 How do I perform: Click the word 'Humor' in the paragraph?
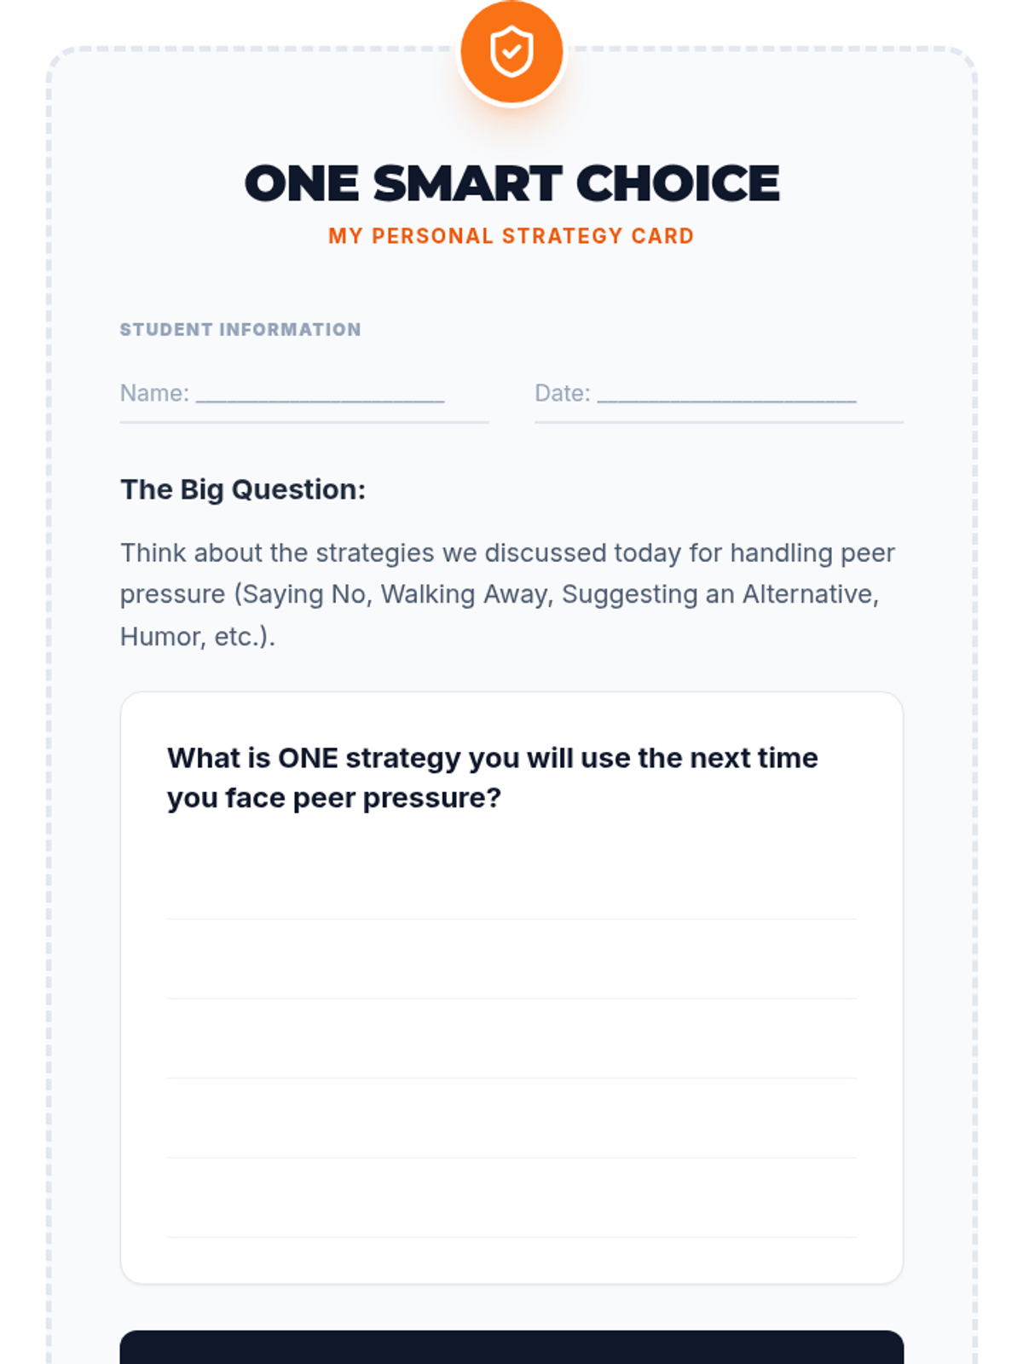tap(159, 637)
